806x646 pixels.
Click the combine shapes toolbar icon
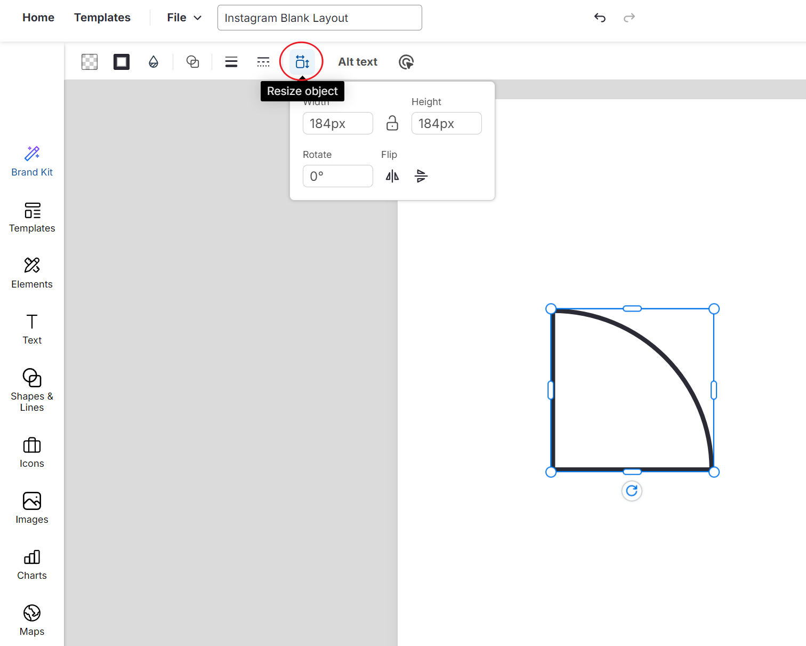[x=192, y=61]
